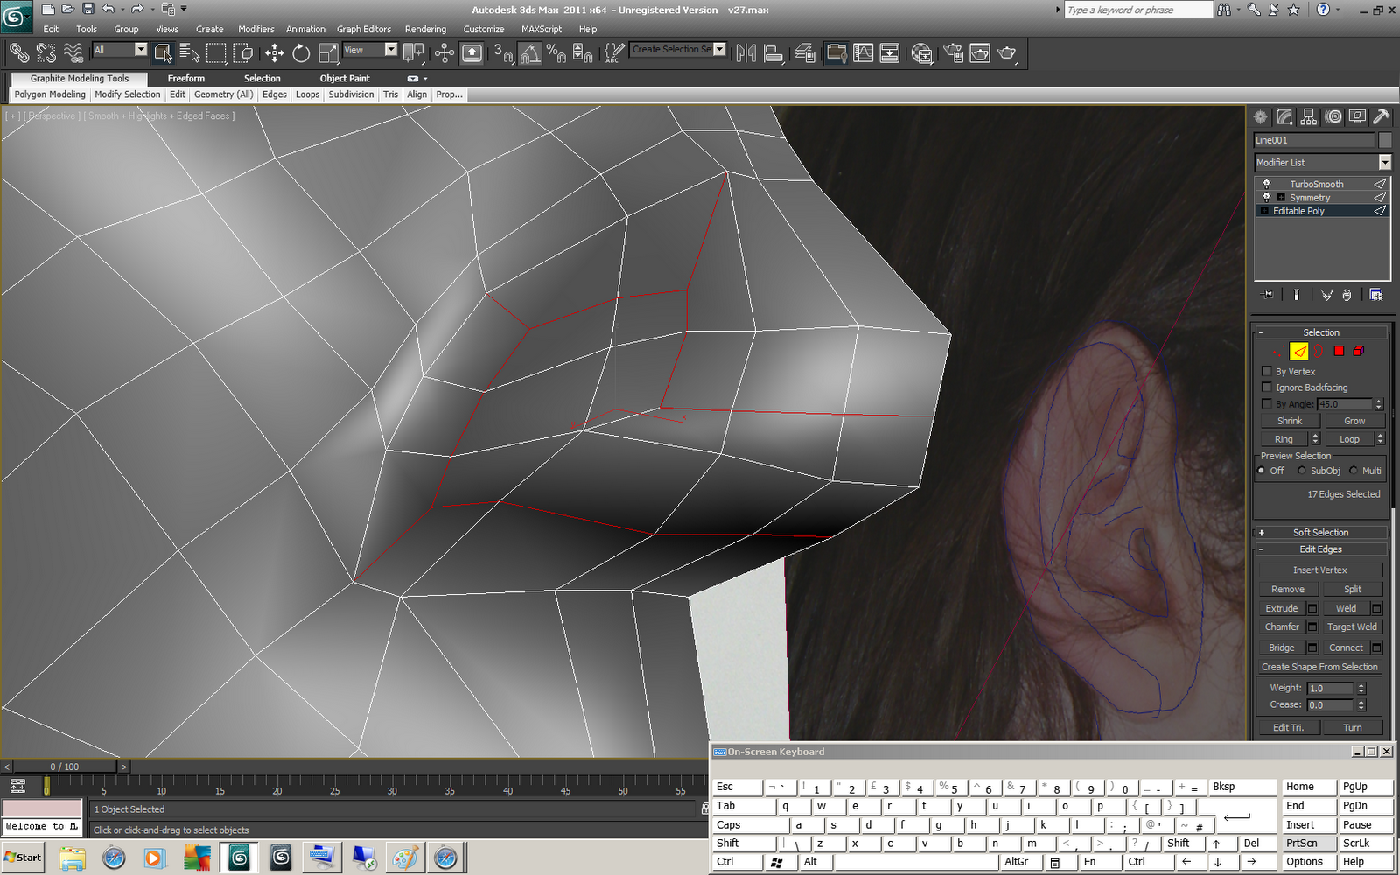1400x875 pixels.
Task: Click the Pin Stack icon below modifier list
Action: (x=1266, y=294)
